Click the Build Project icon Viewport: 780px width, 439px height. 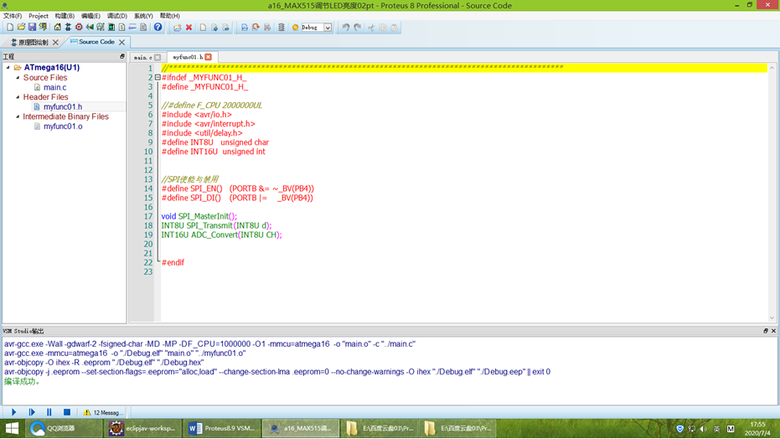pyautogui.click(x=245, y=28)
